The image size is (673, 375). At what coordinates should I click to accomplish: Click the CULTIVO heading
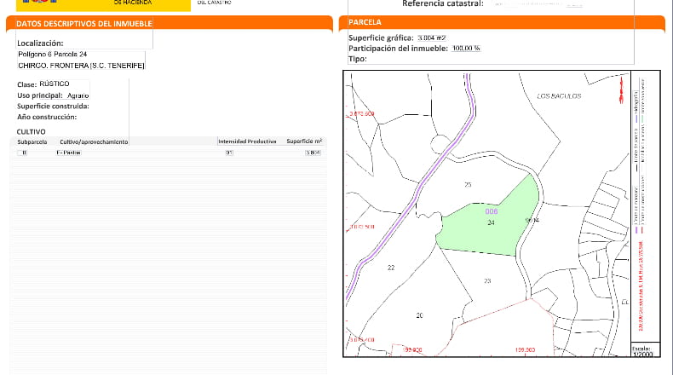point(31,132)
